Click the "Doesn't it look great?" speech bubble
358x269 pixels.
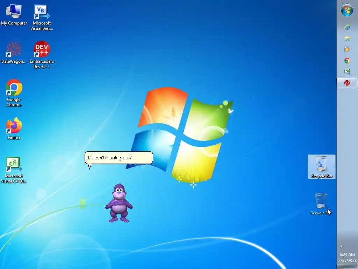tap(119, 158)
